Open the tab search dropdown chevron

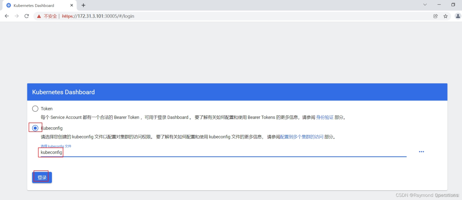point(425,5)
